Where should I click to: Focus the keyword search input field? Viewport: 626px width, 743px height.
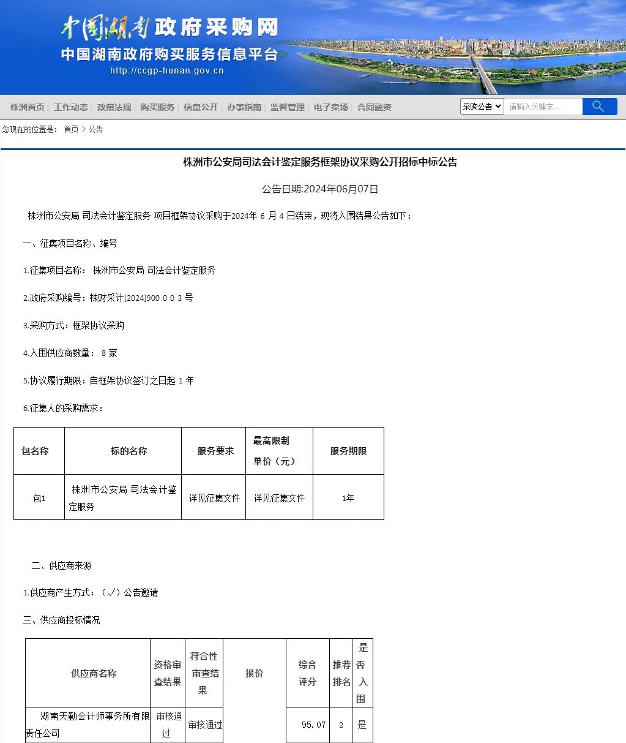pyautogui.click(x=543, y=107)
